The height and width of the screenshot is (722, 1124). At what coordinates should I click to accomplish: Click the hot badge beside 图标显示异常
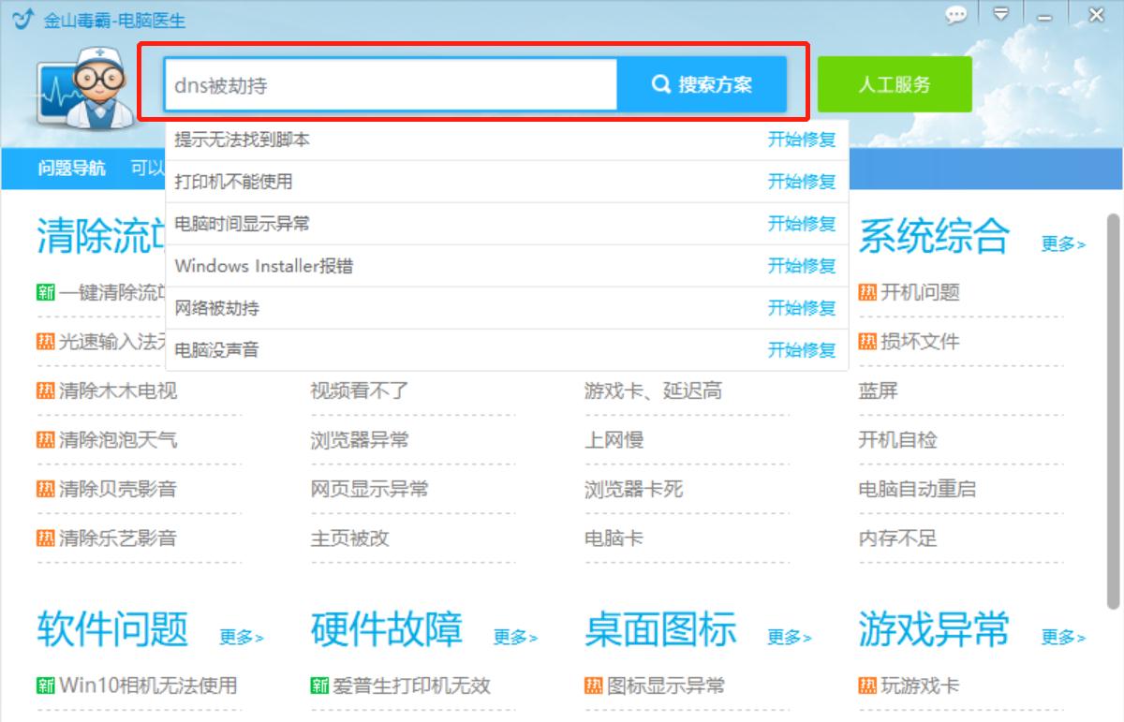click(x=594, y=685)
